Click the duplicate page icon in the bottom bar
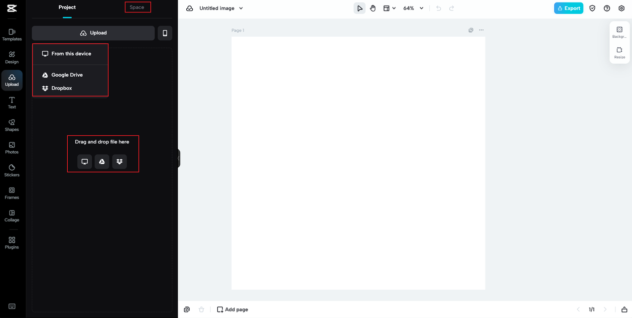The width and height of the screenshot is (632, 318). coord(187,310)
